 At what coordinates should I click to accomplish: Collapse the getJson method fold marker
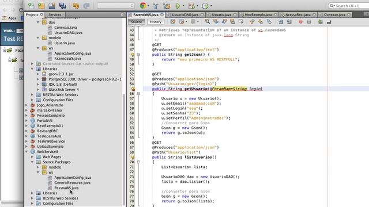pyautogui.click(x=138, y=55)
